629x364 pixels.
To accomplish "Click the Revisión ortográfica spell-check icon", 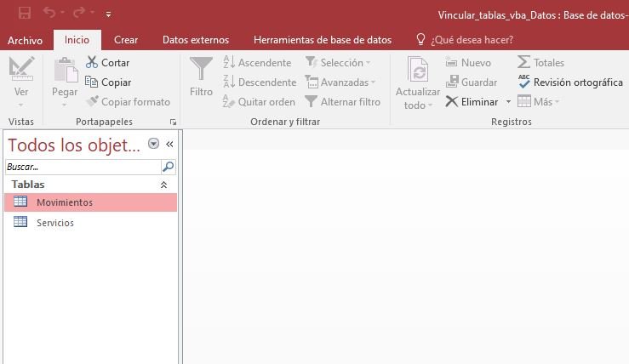I will click(x=523, y=82).
